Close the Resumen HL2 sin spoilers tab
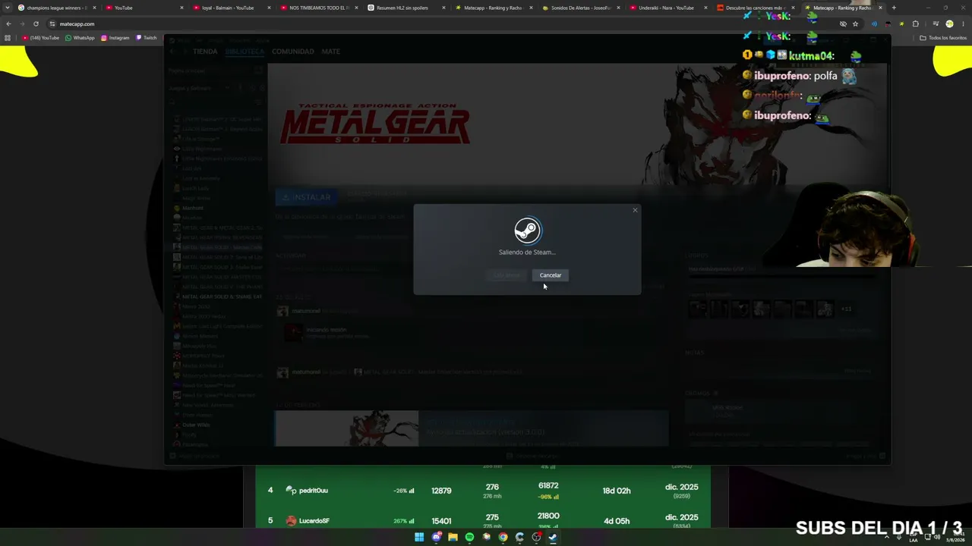 [x=443, y=8]
